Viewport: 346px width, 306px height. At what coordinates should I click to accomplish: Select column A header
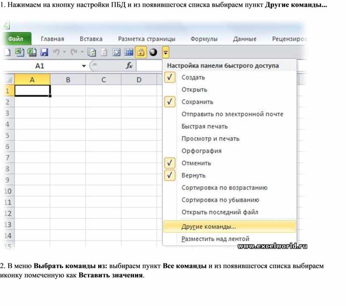tap(32, 79)
